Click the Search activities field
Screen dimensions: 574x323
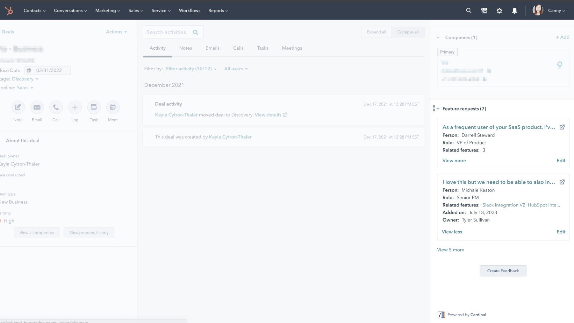coord(168,32)
